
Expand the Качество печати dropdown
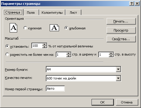[118, 78]
